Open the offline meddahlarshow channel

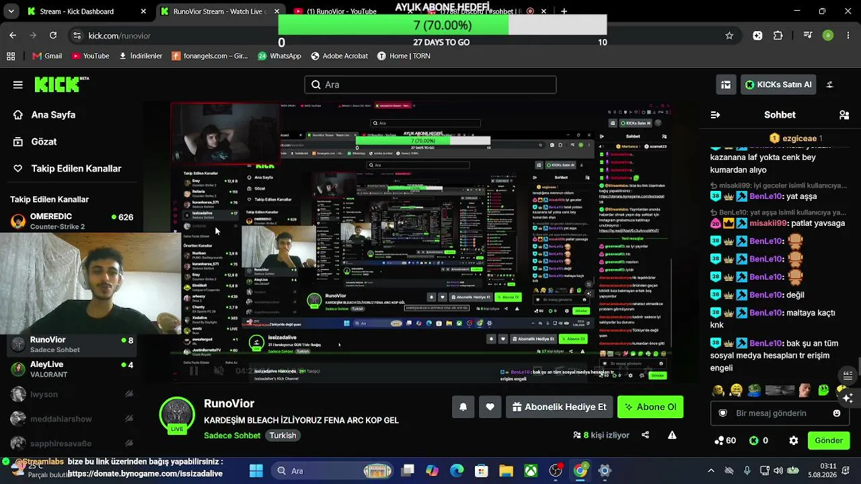coord(71,419)
